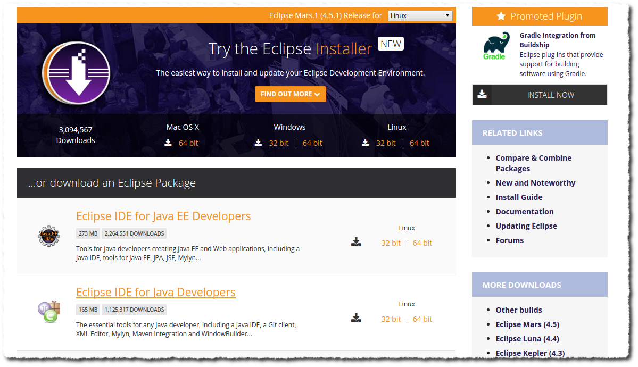Screen dimensions: 638x367
Task: Click the download icon beside INSTALL NOW
Action: pyautogui.click(x=482, y=94)
